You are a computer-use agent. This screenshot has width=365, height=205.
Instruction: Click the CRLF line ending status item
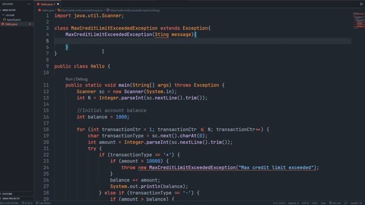point(315,203)
